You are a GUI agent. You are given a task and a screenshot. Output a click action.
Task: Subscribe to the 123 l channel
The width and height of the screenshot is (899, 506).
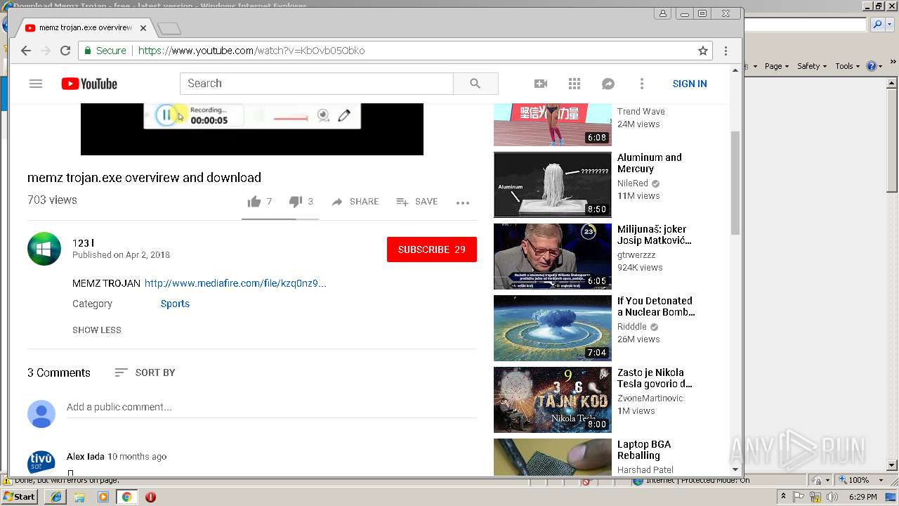pyautogui.click(x=432, y=249)
